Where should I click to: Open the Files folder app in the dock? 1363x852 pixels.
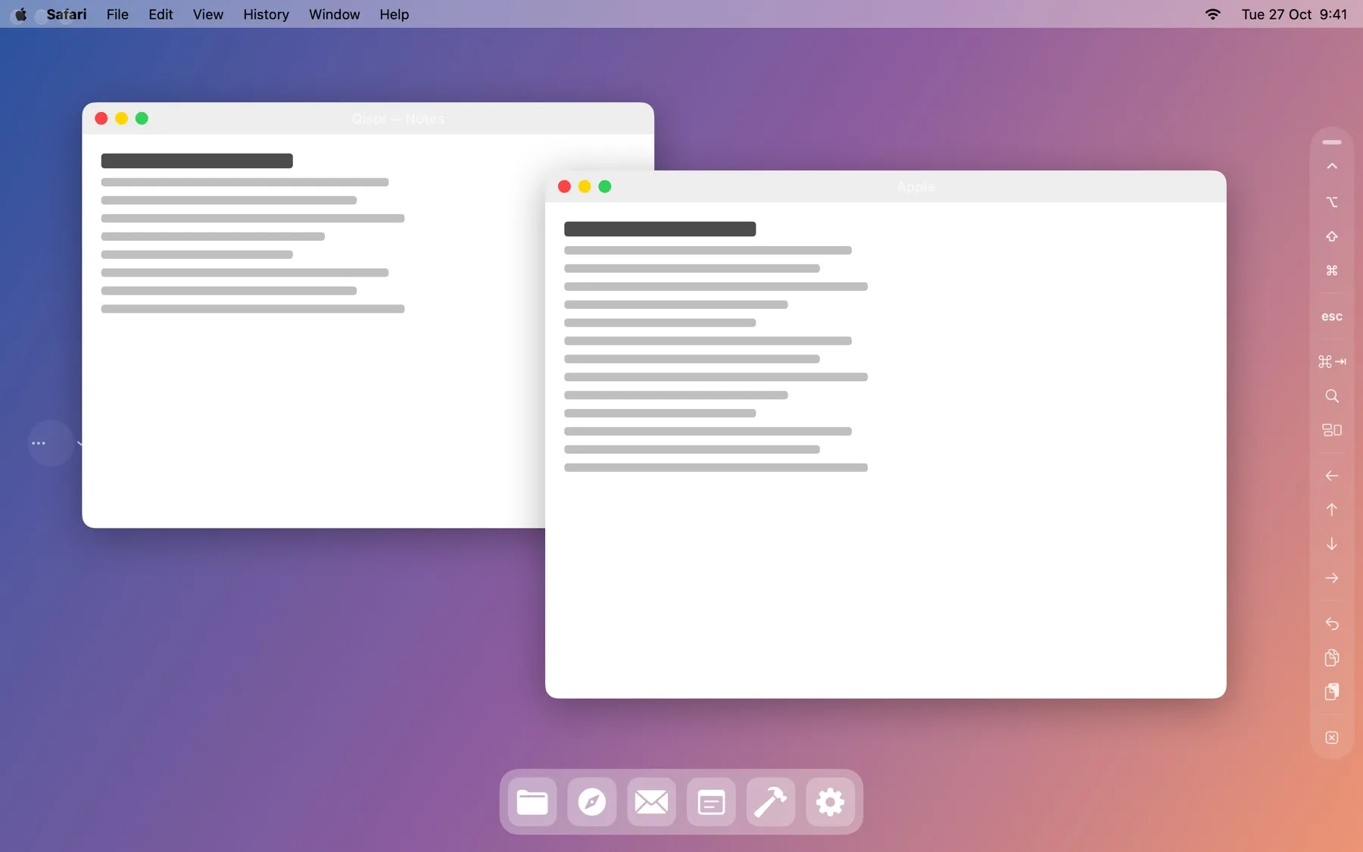532,802
